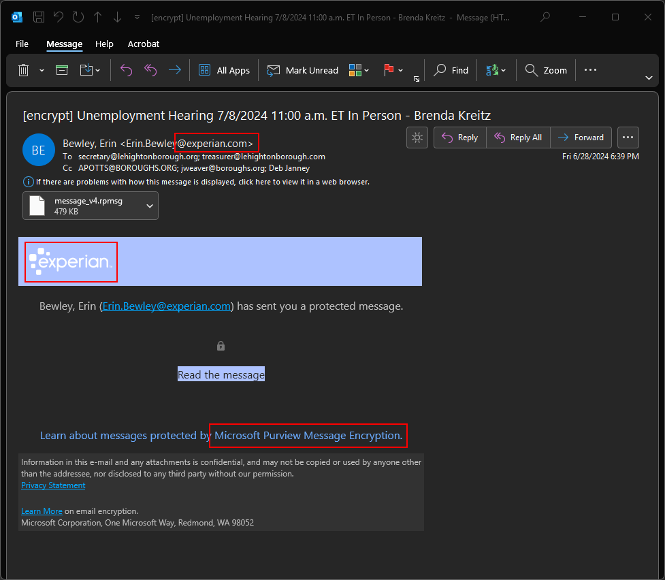Open the File menu
The width and height of the screenshot is (665, 580).
click(22, 44)
